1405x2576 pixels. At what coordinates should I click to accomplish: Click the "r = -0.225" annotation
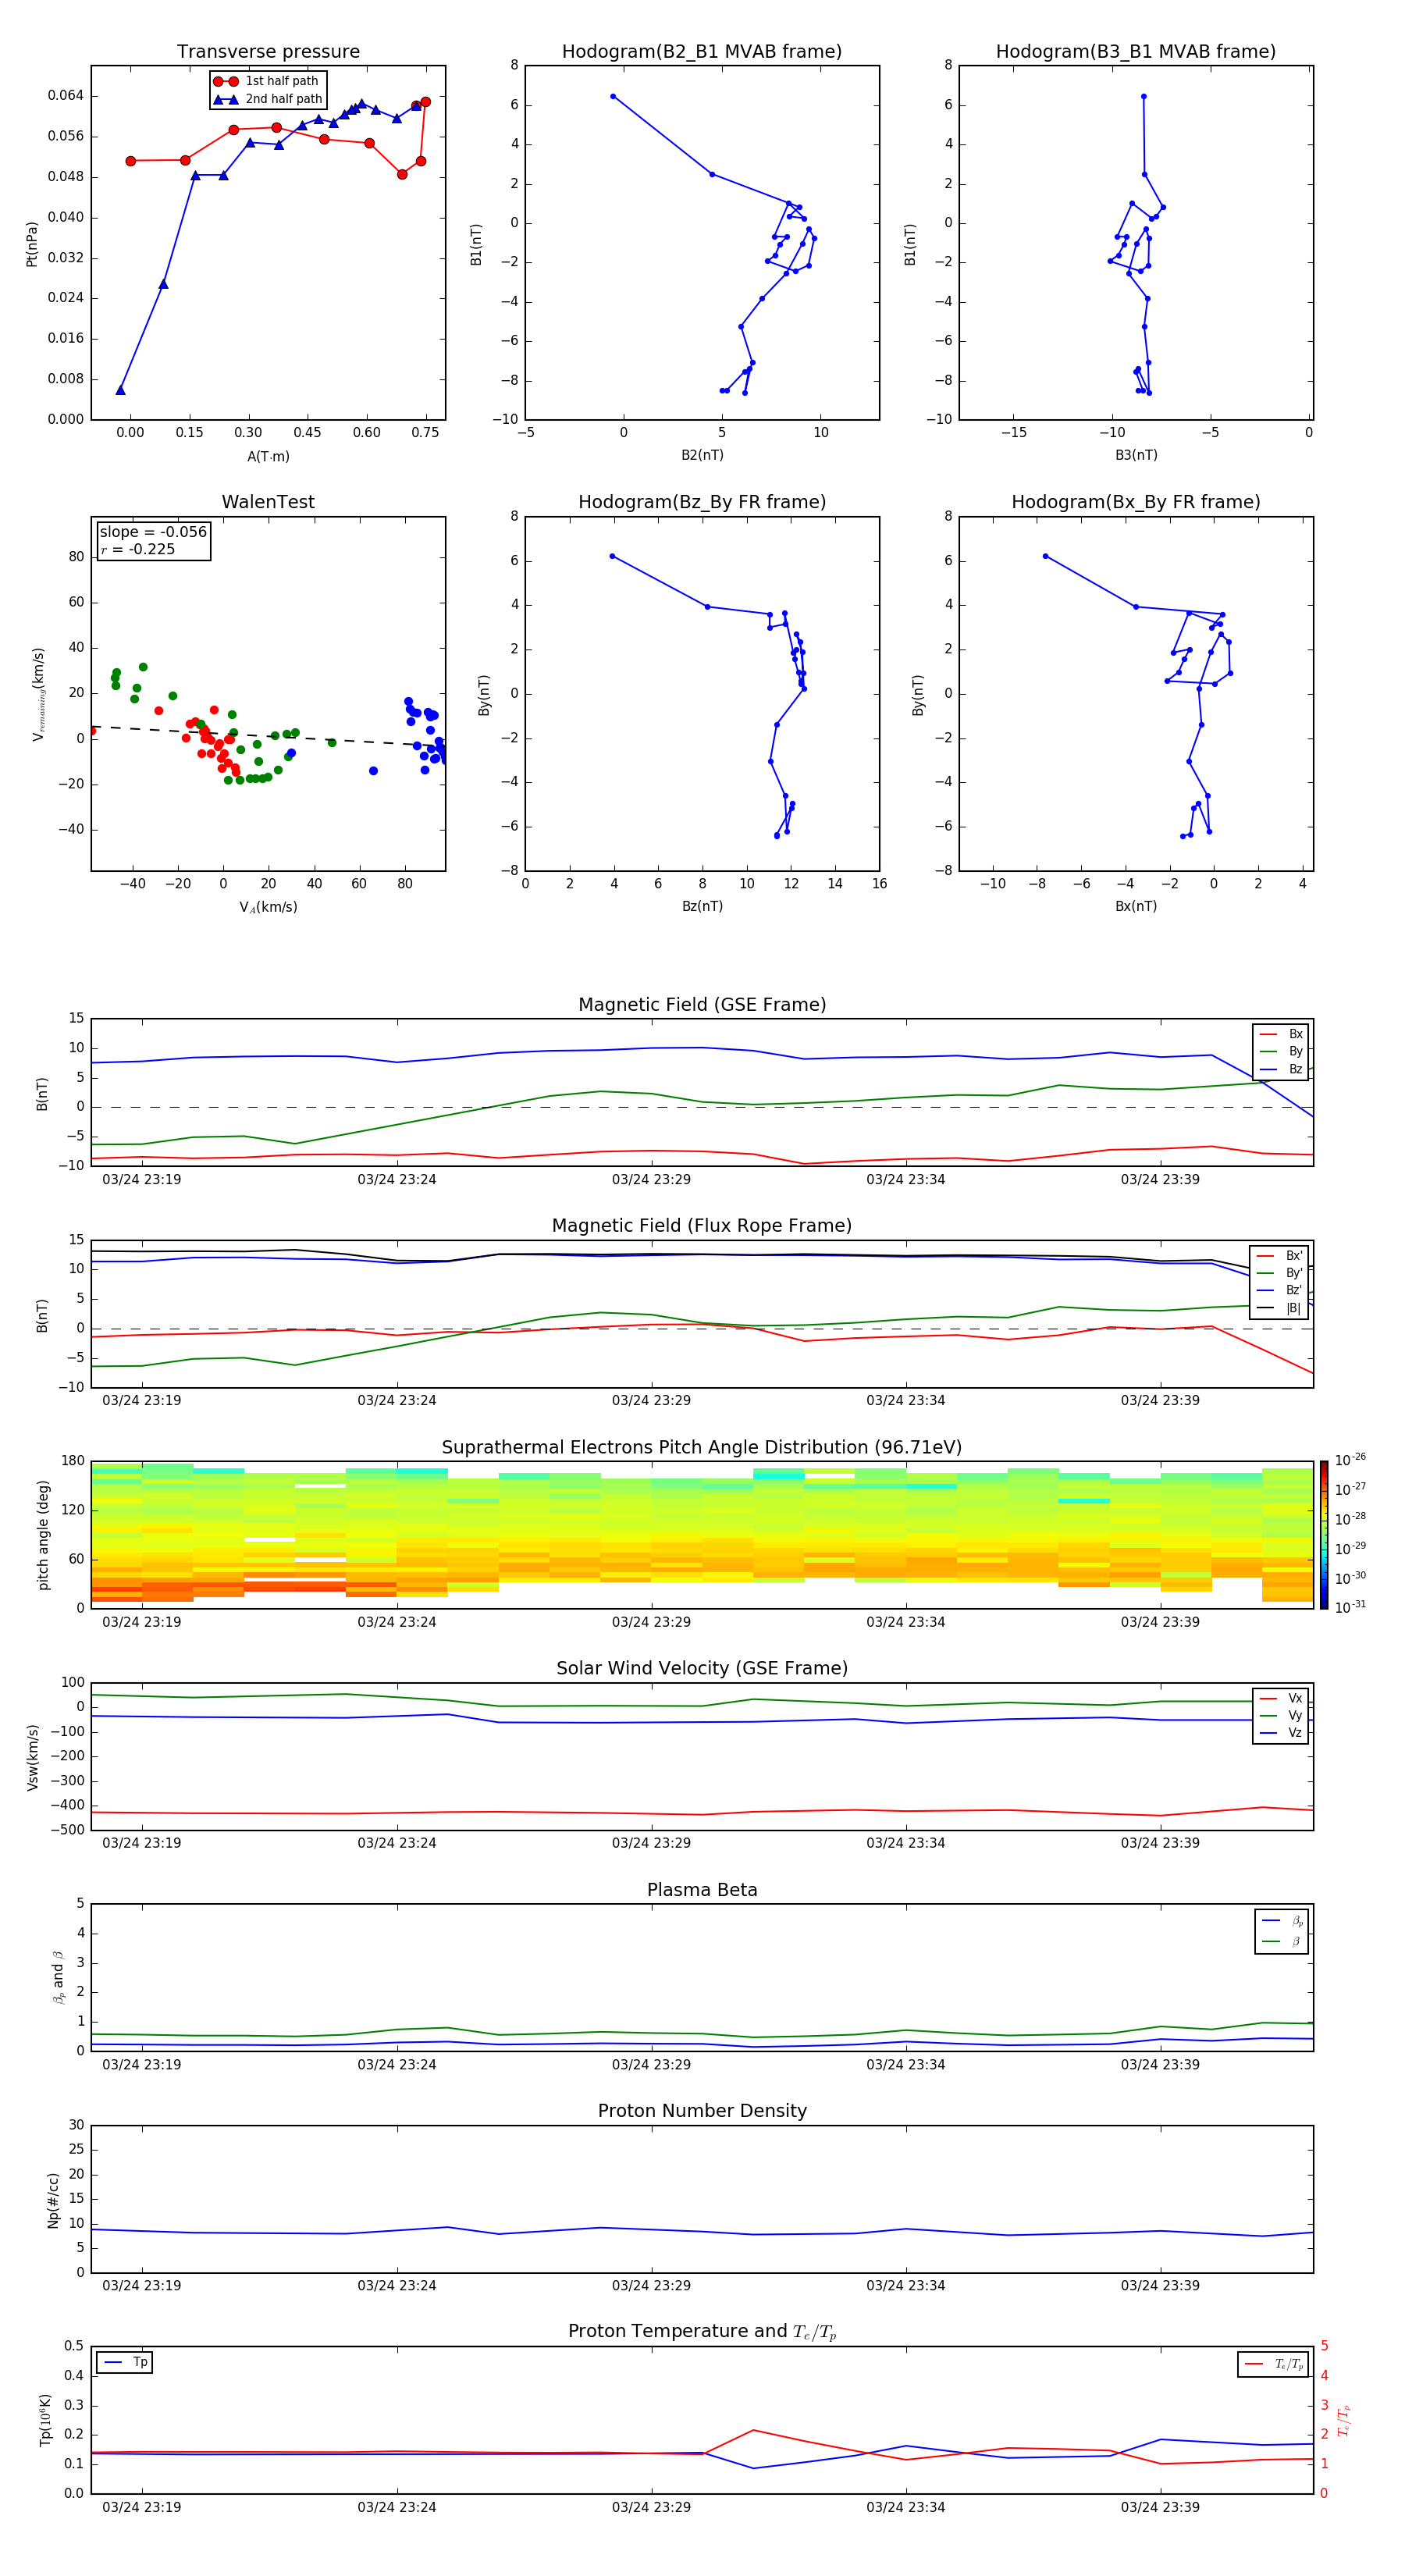point(138,549)
